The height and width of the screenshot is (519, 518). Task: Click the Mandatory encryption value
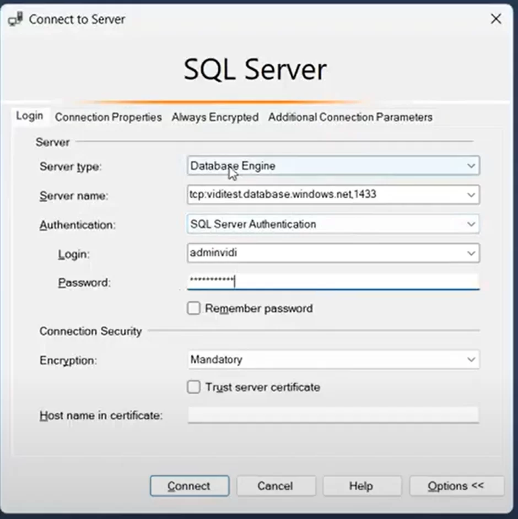[217, 359]
